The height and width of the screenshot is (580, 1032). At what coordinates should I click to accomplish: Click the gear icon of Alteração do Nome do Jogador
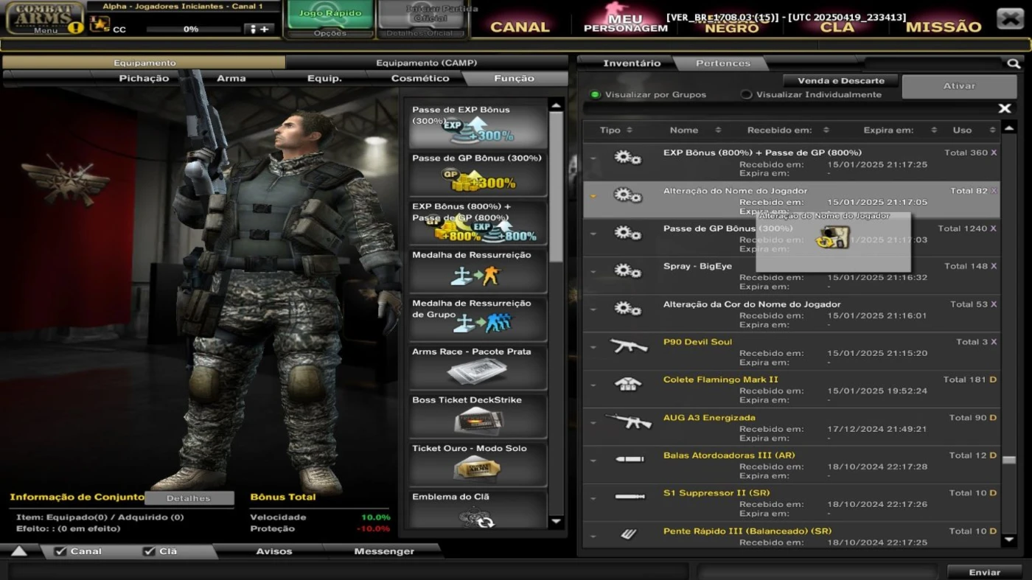click(627, 195)
